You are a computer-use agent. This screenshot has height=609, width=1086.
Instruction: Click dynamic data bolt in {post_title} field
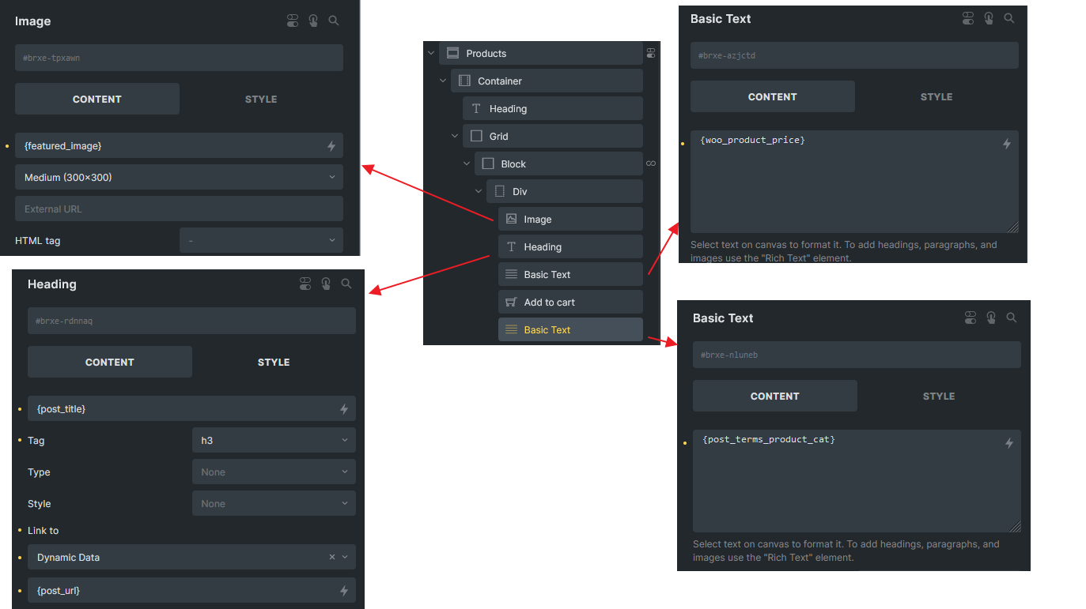tap(344, 409)
